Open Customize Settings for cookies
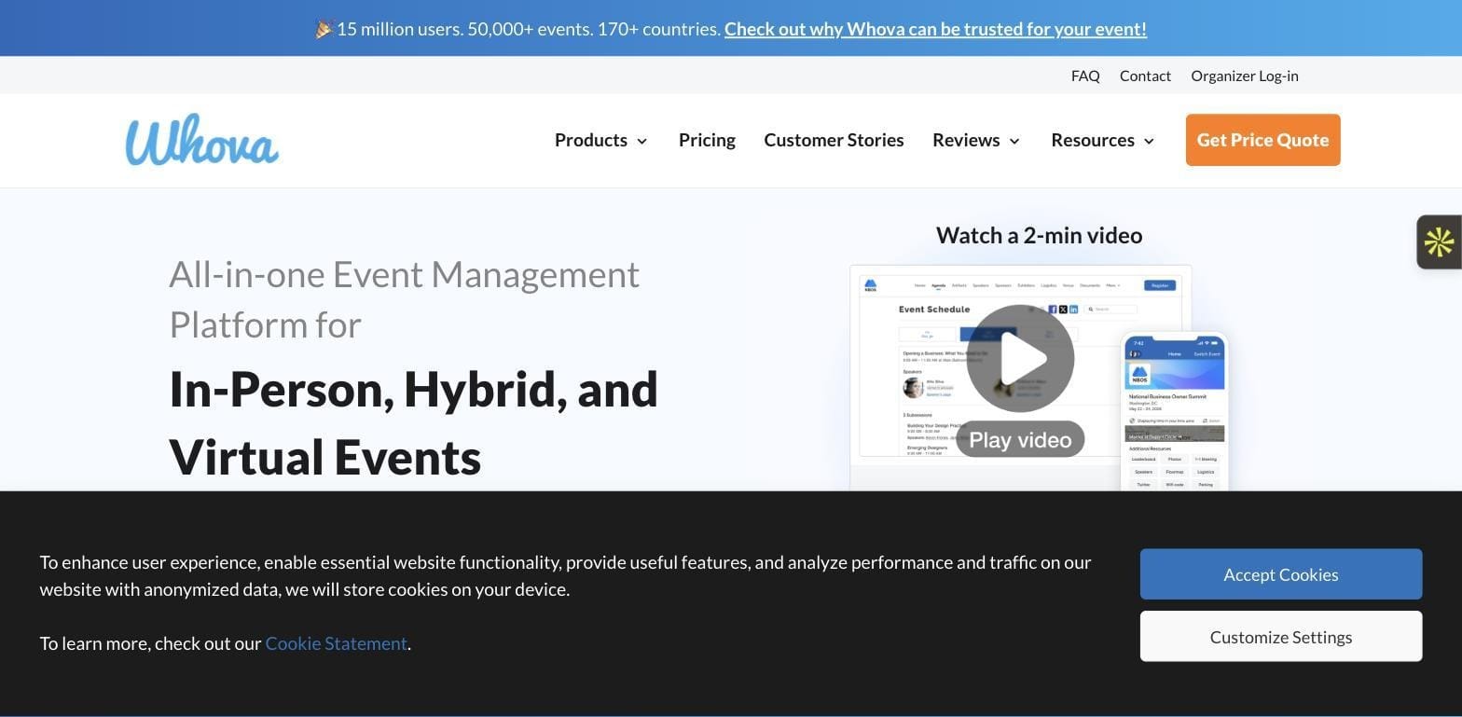Viewport: 1462px width, 717px height. tap(1281, 637)
